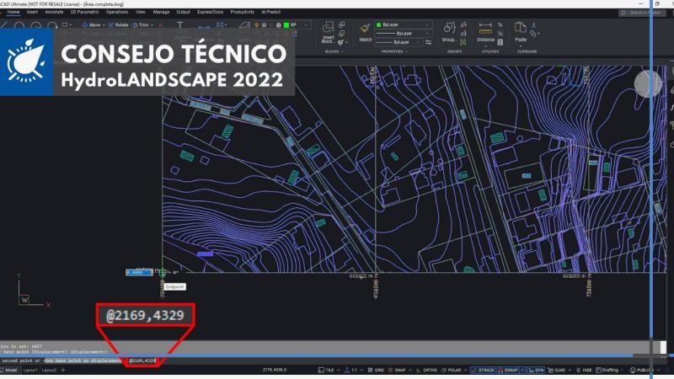
Task: Open the Manage ribbon tab
Action: (161, 12)
